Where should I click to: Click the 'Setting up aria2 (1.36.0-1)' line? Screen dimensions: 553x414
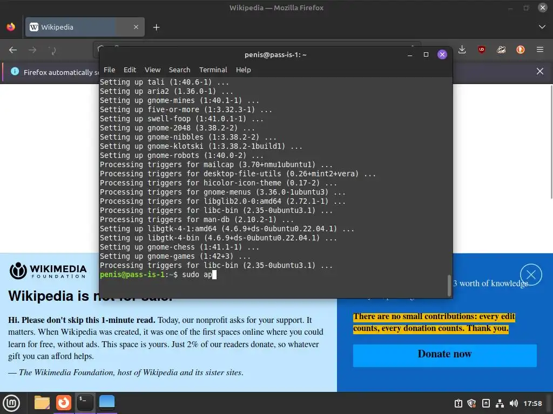pyautogui.click(x=166, y=91)
